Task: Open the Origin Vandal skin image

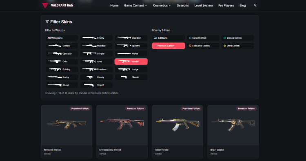Action: (x=233, y=125)
